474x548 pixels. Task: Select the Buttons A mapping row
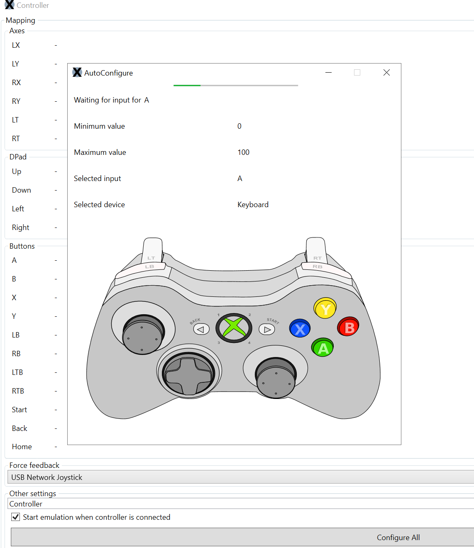point(35,260)
